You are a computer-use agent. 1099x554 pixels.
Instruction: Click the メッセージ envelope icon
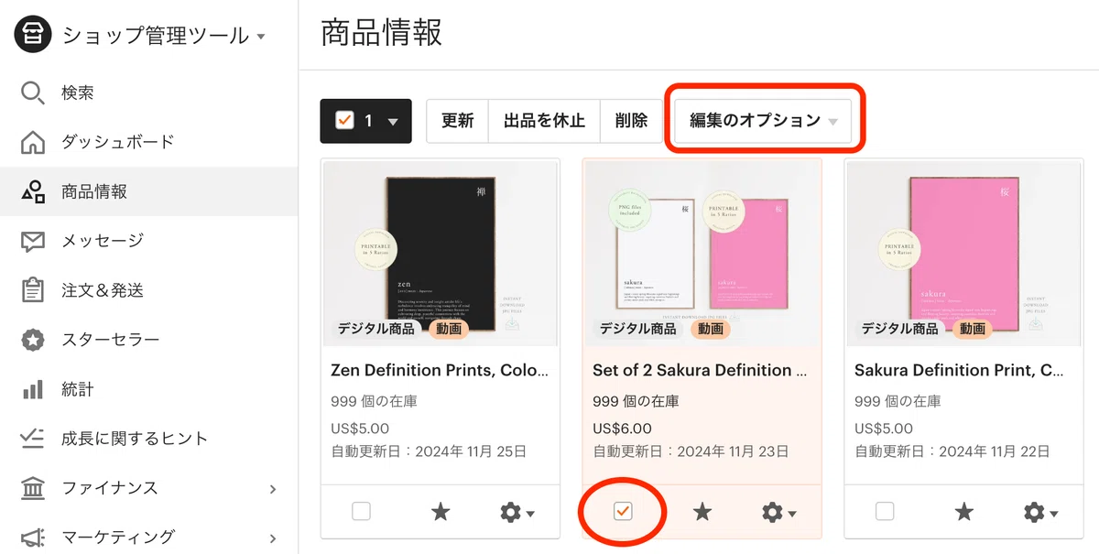coord(33,241)
